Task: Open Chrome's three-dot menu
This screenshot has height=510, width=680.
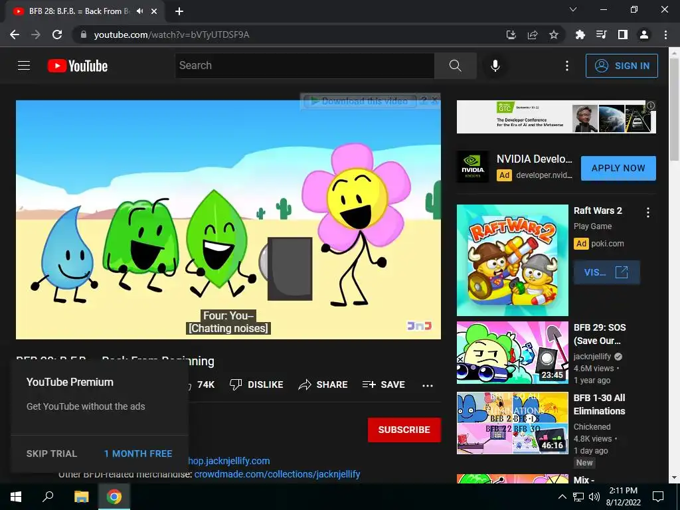Action: coord(665,35)
